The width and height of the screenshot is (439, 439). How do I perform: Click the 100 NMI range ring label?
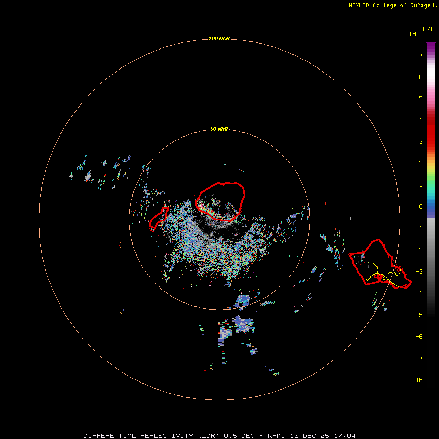(219, 39)
